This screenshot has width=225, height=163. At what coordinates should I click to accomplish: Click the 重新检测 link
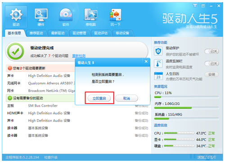tap(79, 56)
